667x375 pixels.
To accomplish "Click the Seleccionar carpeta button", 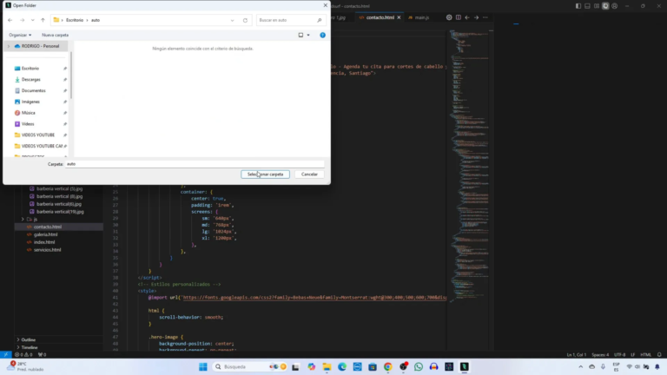I will click(x=265, y=174).
